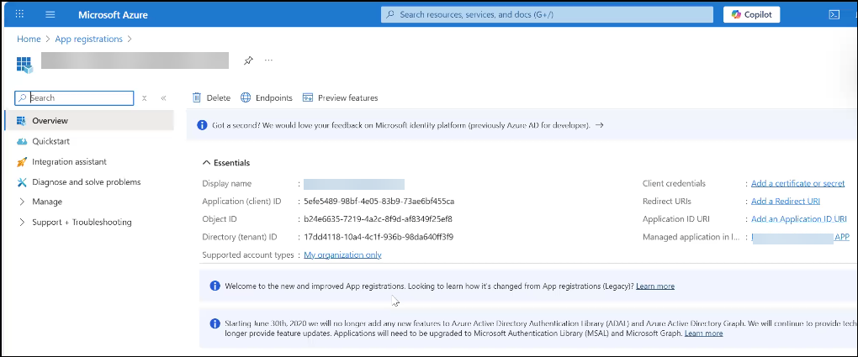Click the Delete trash icon
This screenshot has width=858, height=357.
point(197,98)
